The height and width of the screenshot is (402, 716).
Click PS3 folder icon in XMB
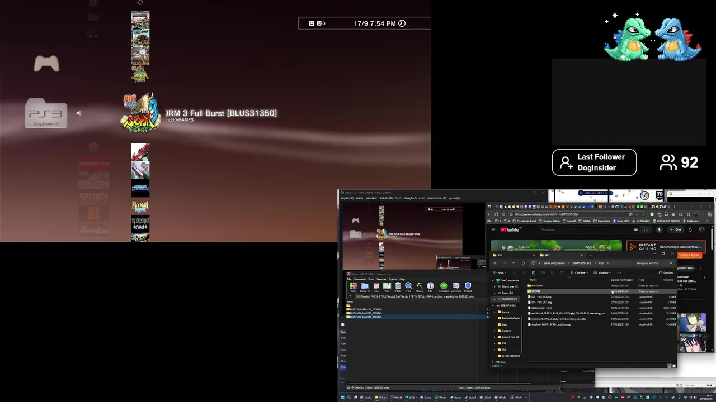tap(46, 113)
